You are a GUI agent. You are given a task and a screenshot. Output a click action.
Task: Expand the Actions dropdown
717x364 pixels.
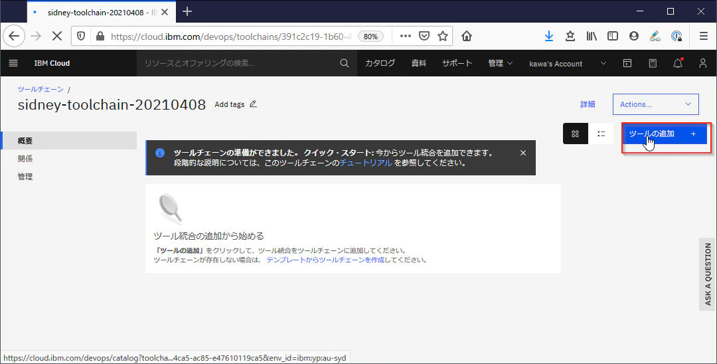tap(655, 104)
